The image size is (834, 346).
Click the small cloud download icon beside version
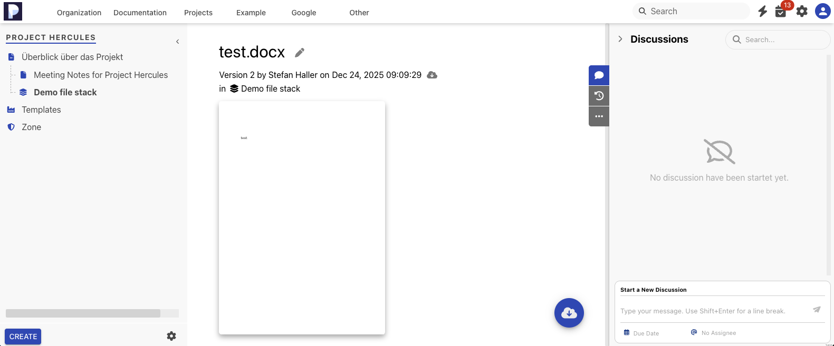pyautogui.click(x=432, y=75)
